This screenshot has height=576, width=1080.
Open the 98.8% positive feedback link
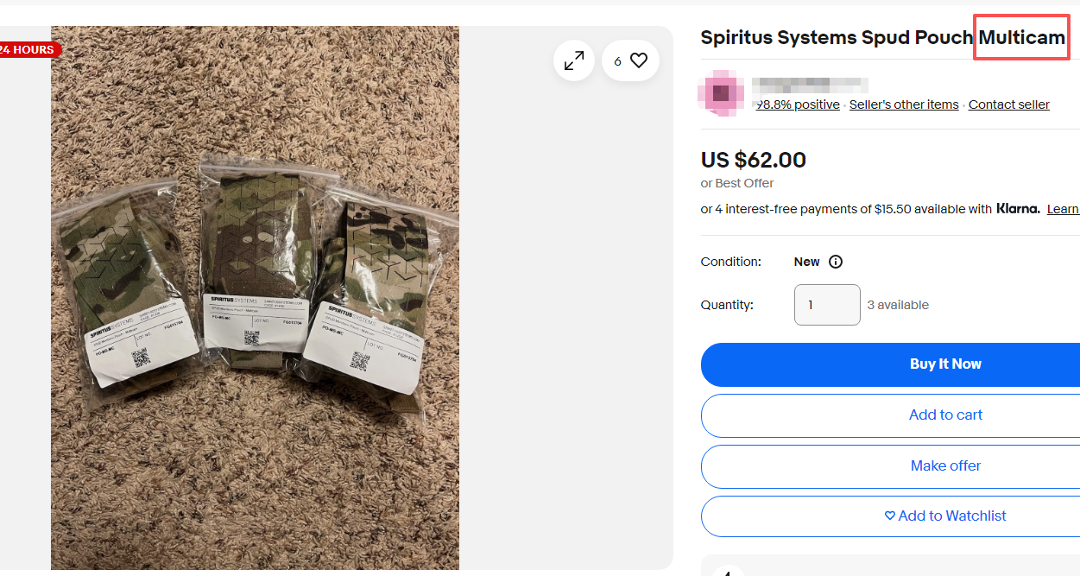coord(798,104)
